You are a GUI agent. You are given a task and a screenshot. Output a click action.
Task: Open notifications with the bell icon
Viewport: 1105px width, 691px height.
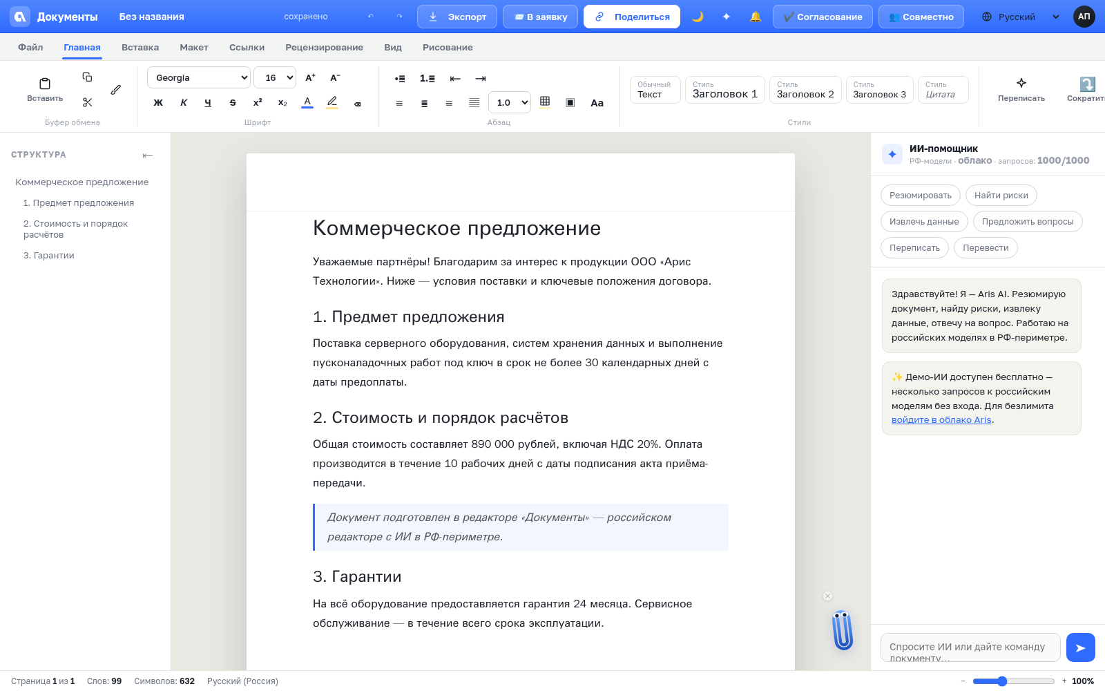click(x=756, y=17)
